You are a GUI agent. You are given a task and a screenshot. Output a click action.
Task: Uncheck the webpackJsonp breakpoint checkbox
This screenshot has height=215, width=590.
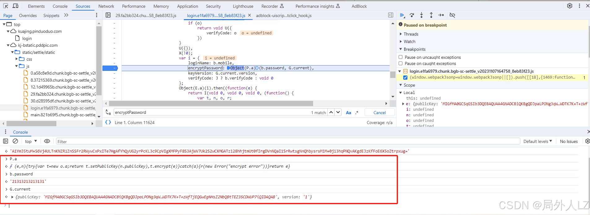click(405, 77)
